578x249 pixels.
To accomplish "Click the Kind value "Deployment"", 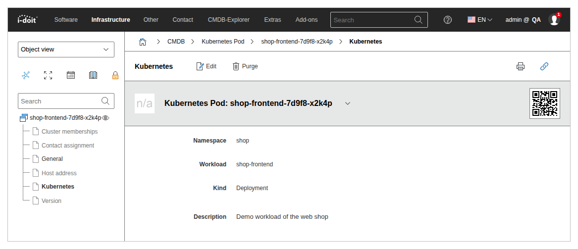I will point(252,188).
